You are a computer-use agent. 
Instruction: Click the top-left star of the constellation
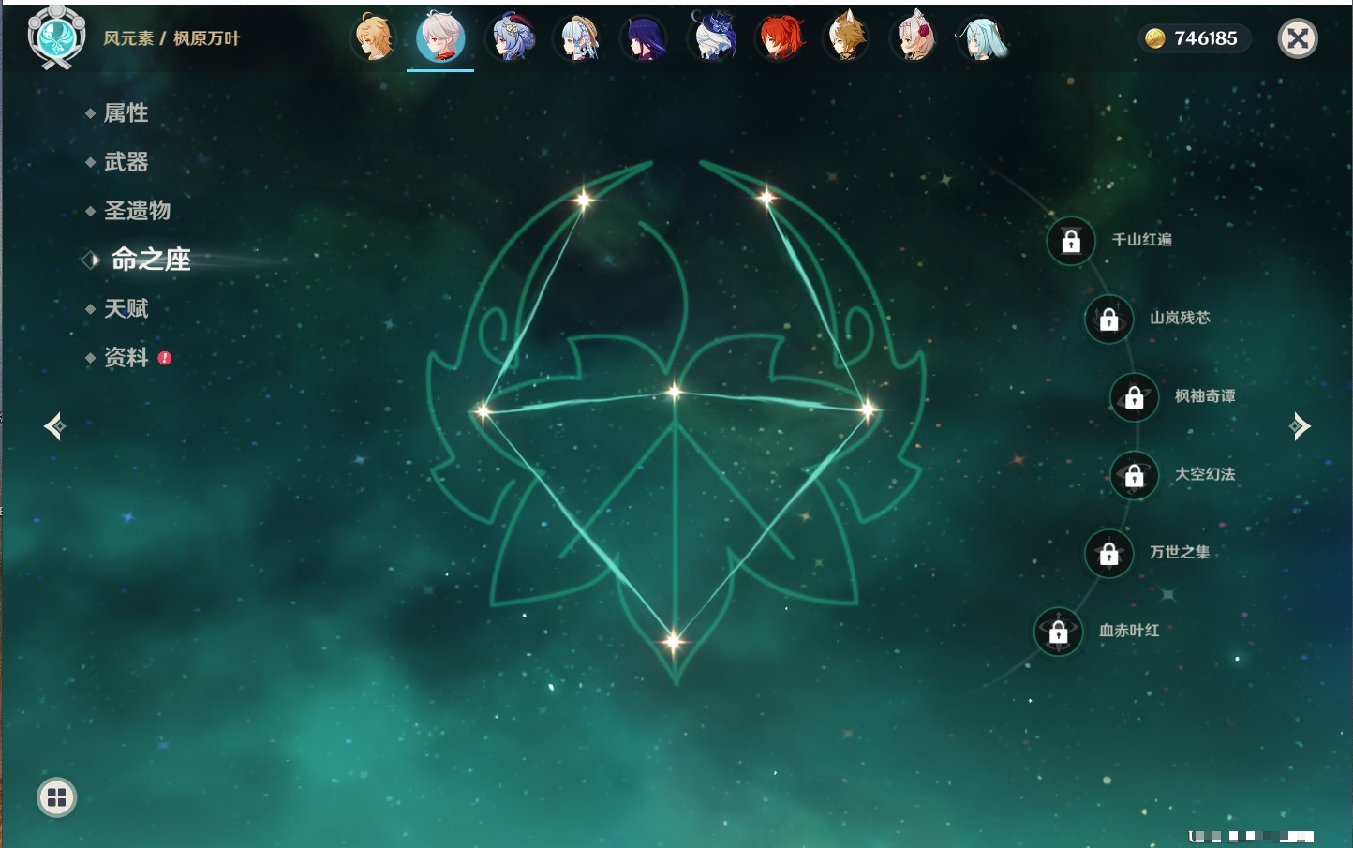click(x=584, y=199)
